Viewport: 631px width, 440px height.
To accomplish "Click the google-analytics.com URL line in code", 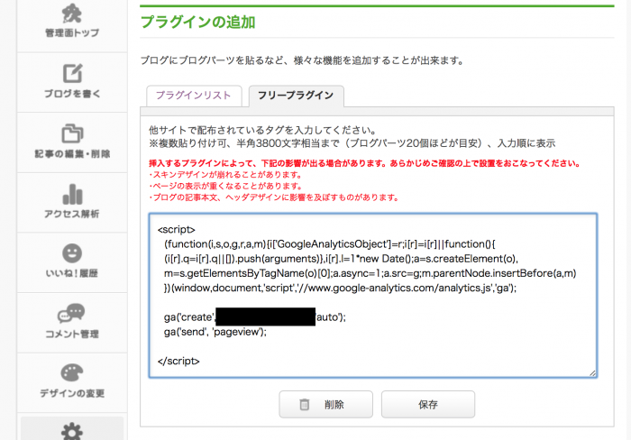I will pos(359,288).
